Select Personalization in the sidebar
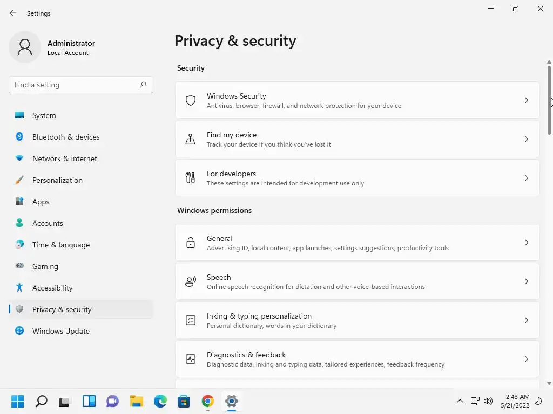 (57, 180)
